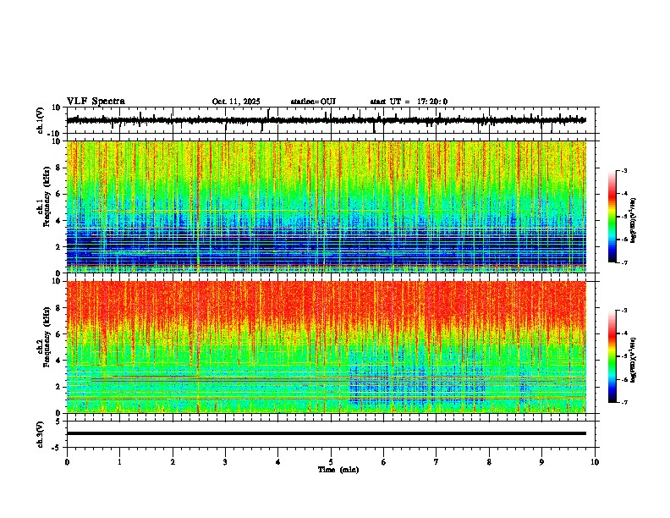Click the "5" tick label on the time axis
The width and height of the screenshot is (670, 518).
(331, 462)
